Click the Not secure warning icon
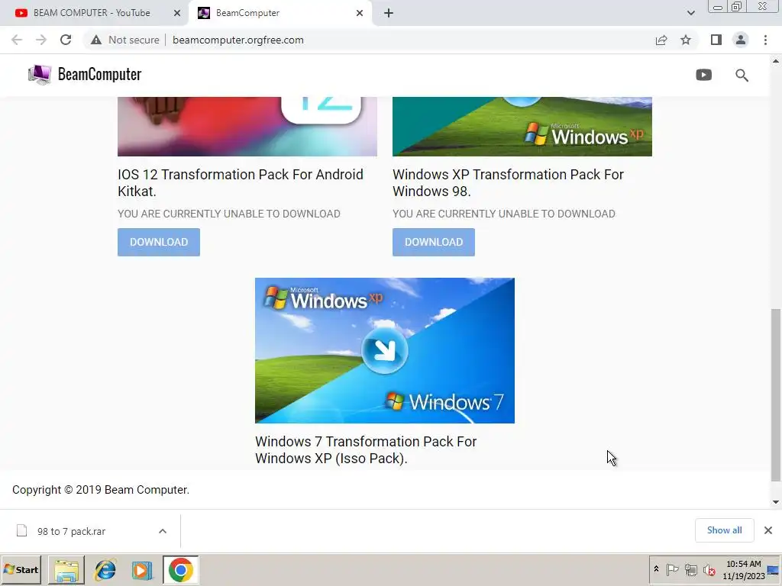 pyautogui.click(x=96, y=40)
